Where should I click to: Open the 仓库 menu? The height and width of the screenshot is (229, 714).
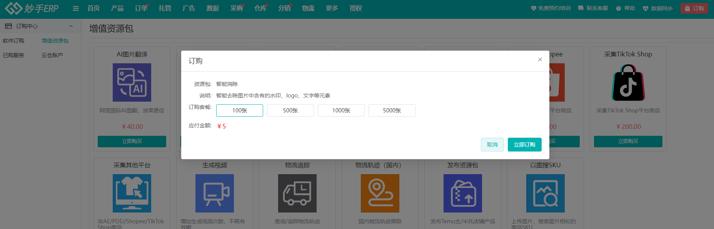pyautogui.click(x=260, y=8)
